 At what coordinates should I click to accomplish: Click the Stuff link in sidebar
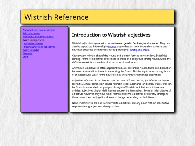tap(25, 57)
